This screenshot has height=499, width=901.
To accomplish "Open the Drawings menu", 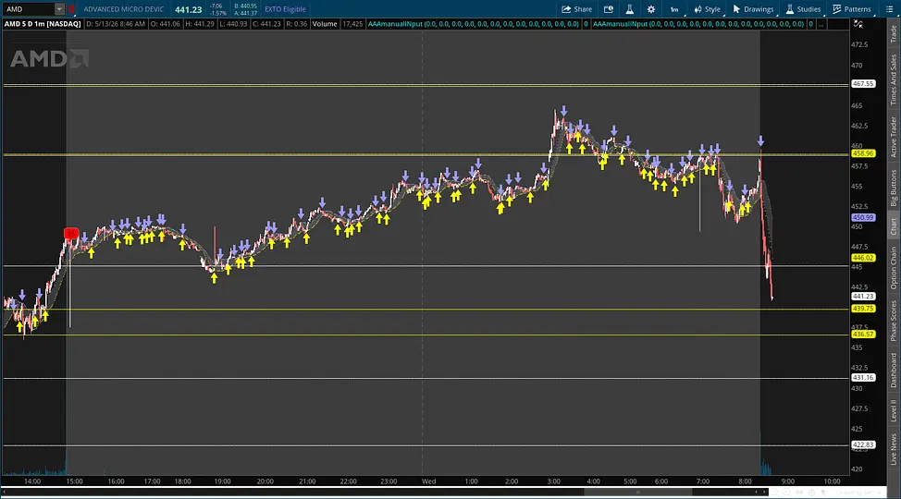I will click(x=753, y=9).
